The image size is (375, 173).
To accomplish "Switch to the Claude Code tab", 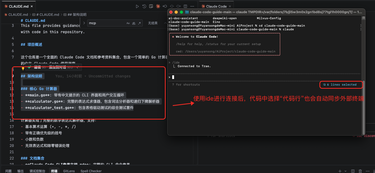I will tap(216, 6).
